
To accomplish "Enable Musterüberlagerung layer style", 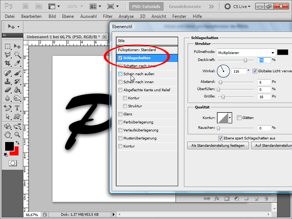I will pos(120,138).
